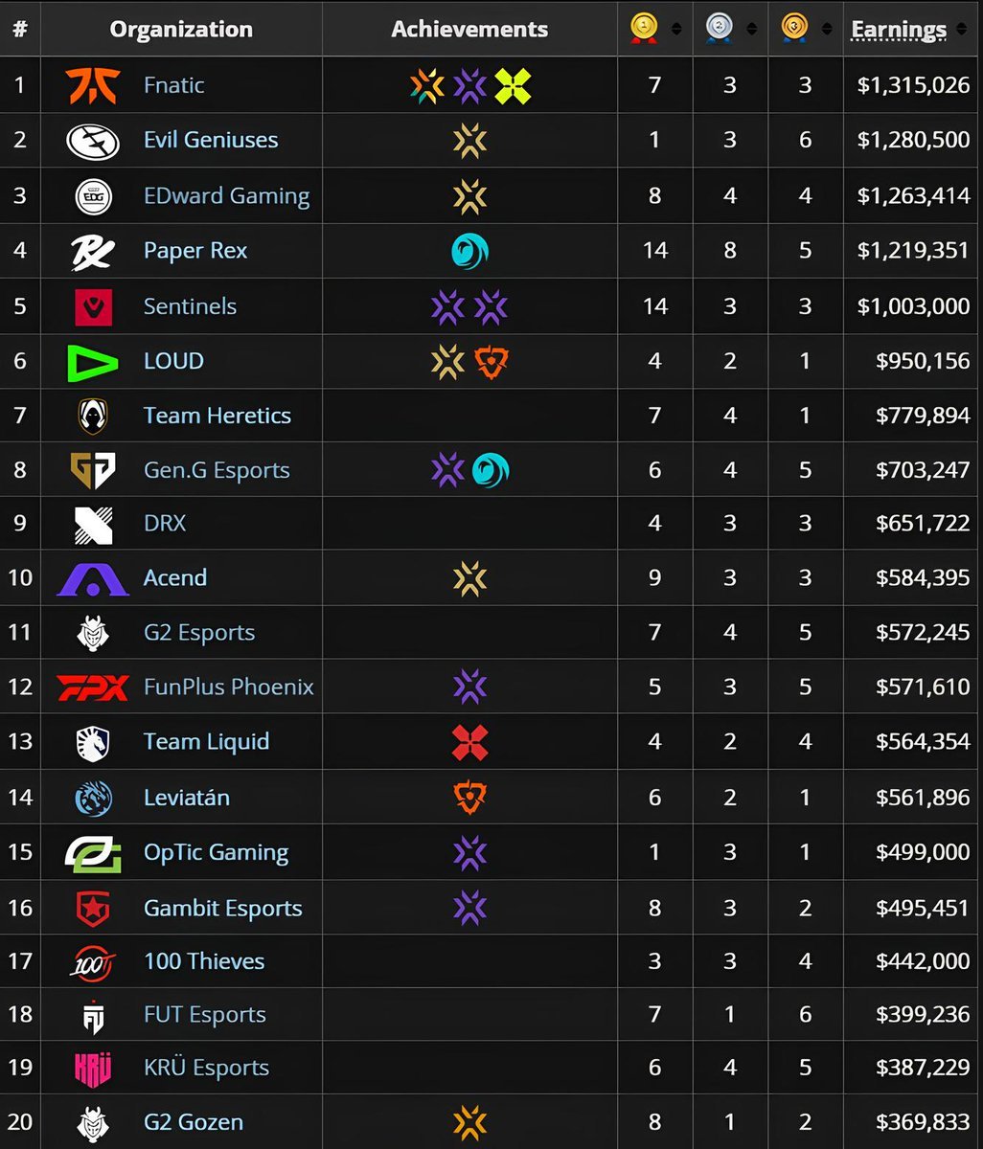Screen dimensions: 983x1149
Task: Click the OpTic Gaming logo icon
Action: click(x=93, y=853)
